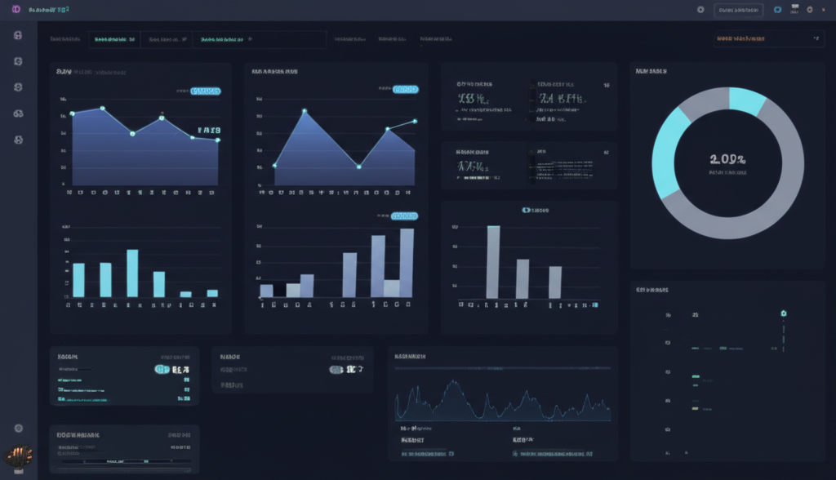Select the second tab in the filter bar

[x=167, y=38]
